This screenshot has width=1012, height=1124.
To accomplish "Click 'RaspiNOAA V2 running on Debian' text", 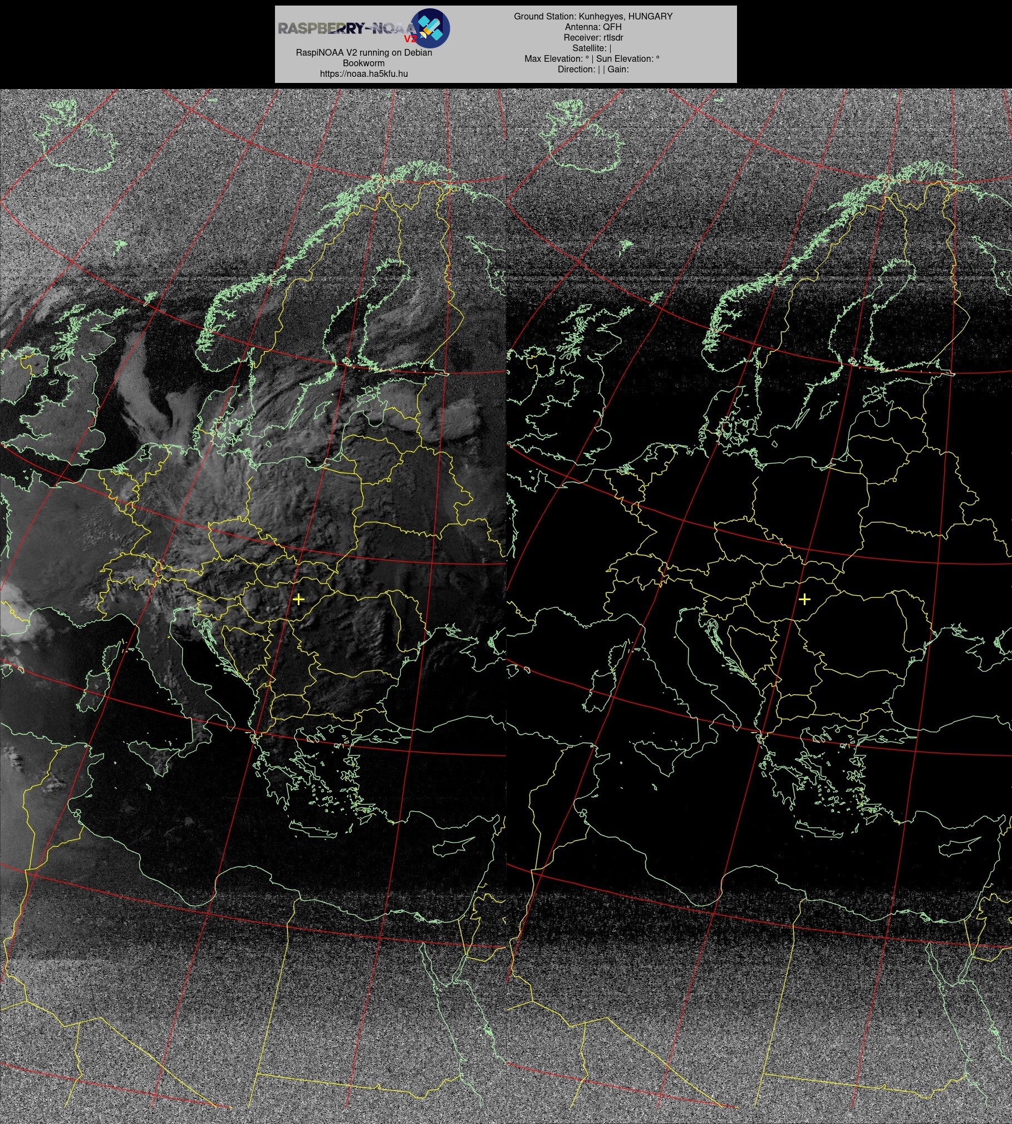I will tap(363, 52).
